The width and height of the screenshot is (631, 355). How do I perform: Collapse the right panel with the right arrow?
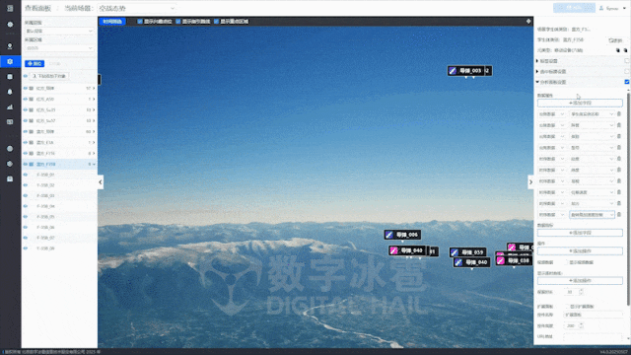530,182
